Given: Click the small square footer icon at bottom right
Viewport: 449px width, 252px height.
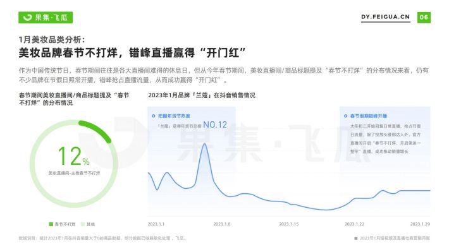Looking at the screenshot, I should click(x=356, y=238).
